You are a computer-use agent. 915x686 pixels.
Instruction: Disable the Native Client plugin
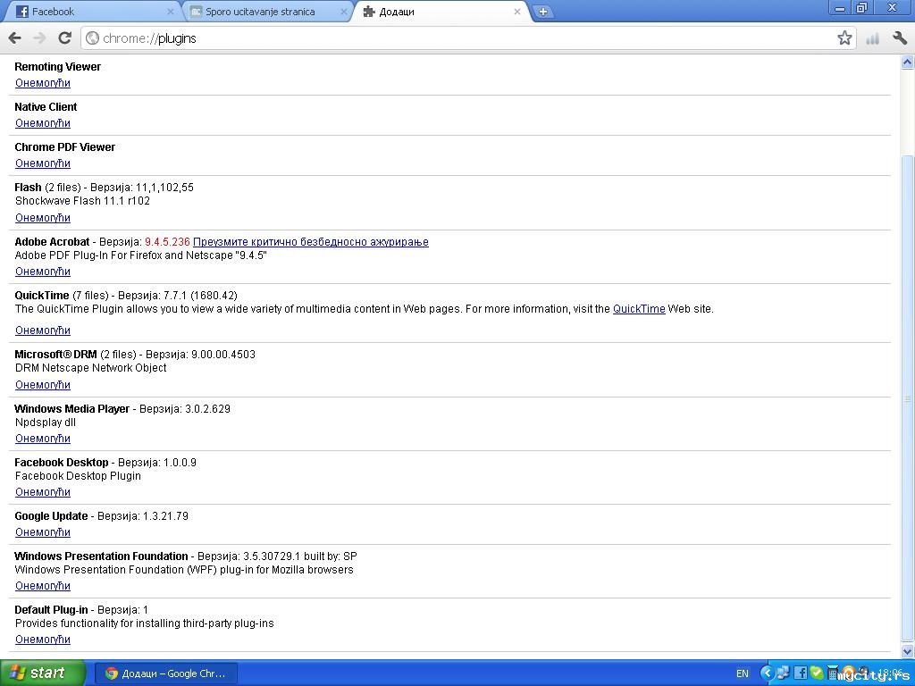(43, 123)
